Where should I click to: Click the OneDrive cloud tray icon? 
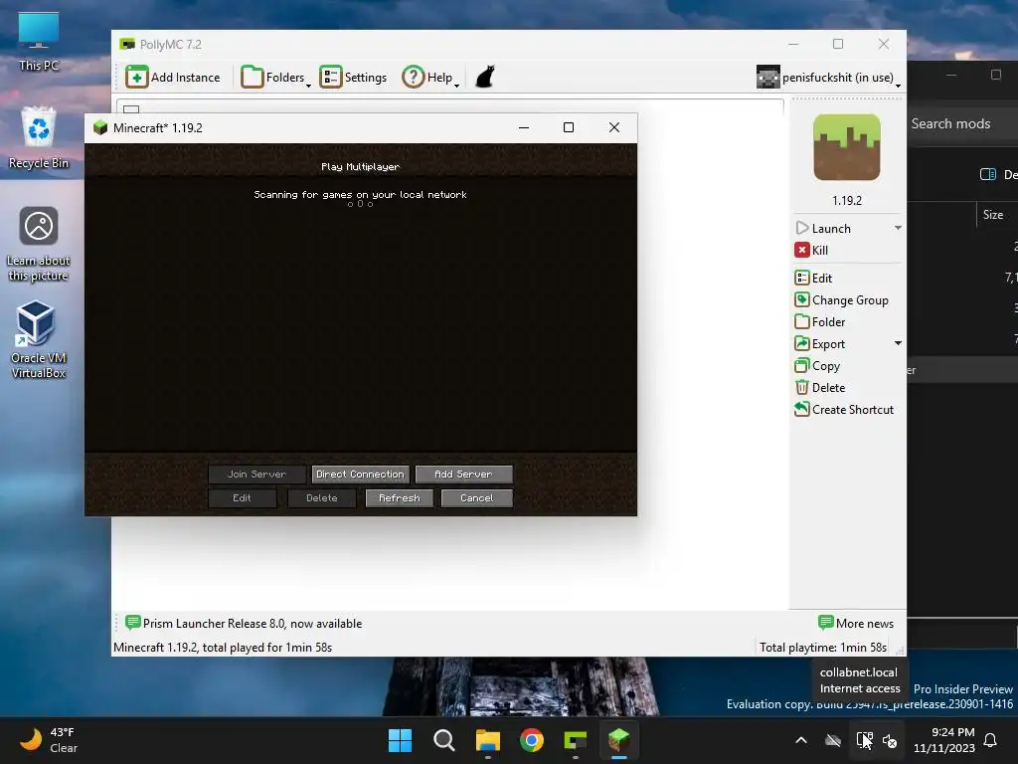tap(833, 740)
